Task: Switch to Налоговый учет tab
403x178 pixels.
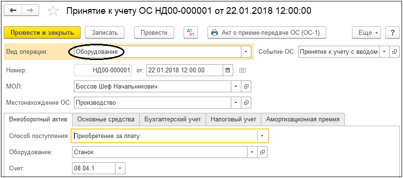Action: point(233,119)
